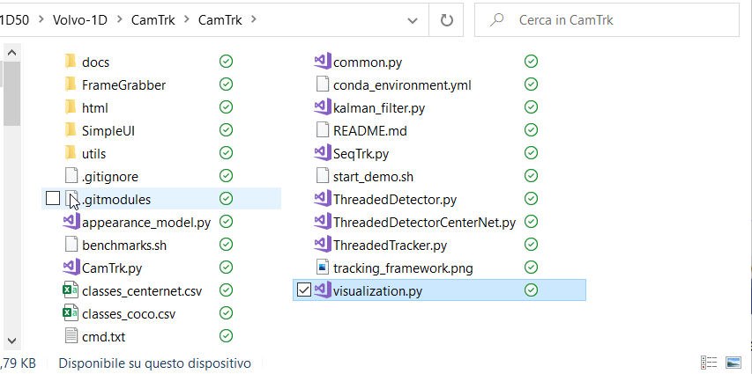The width and height of the screenshot is (752, 374).
Task: Click the kalman_filter.py Visual Studio icon
Action: click(323, 107)
